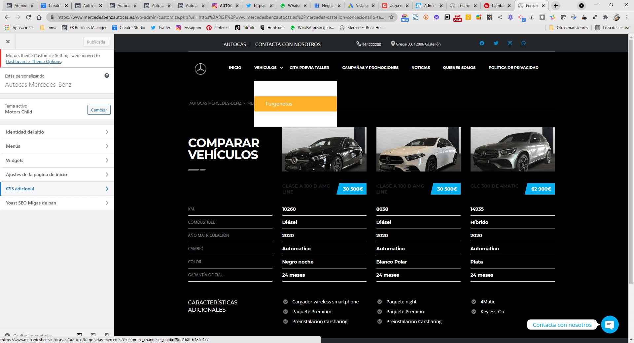Select Furgonetas in the vehicles submenu

[296, 104]
